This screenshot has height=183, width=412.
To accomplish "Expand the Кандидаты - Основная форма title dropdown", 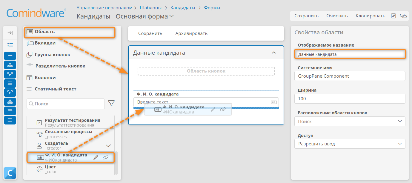I will pos(171,16).
